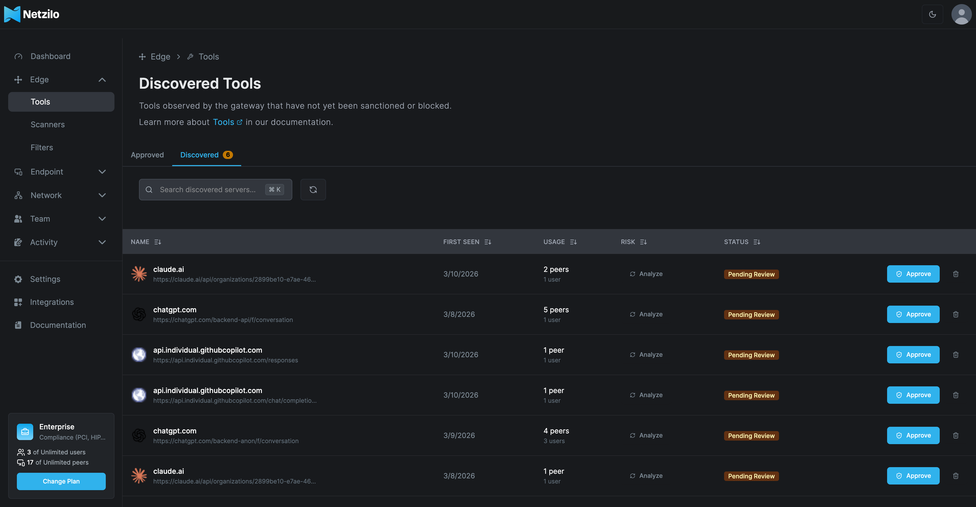The height and width of the screenshot is (507, 976).
Task: Open the Integrations section in the sidebar
Action: pyautogui.click(x=52, y=302)
